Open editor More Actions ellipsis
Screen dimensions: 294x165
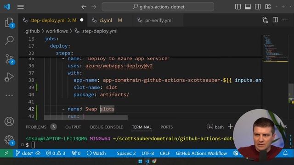285,20
